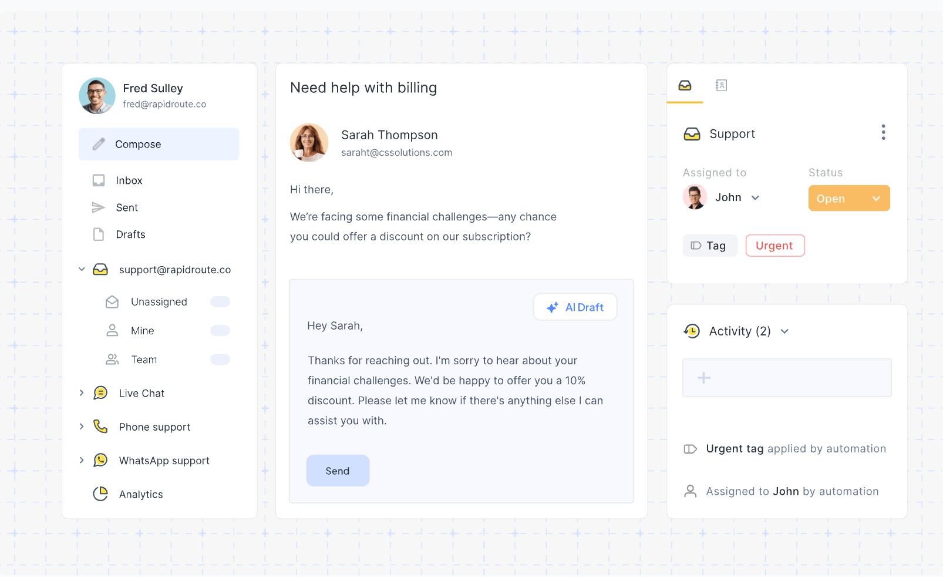Viewport: 943px width, 577px height.
Task: Click the Team count badge
Action: click(220, 360)
